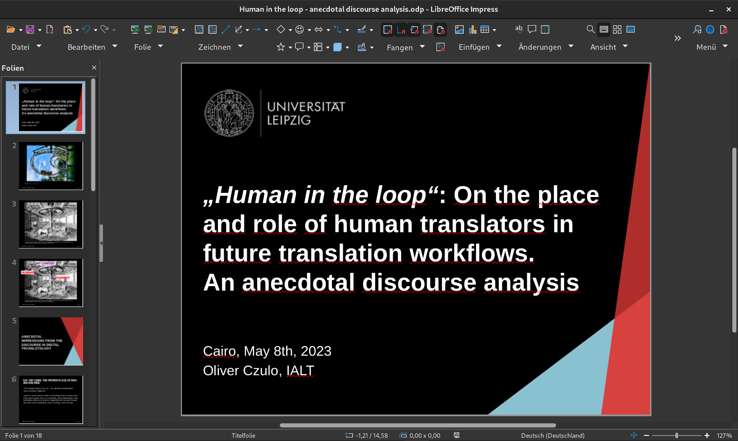Expand the toolbar overflow double chevron
The width and height of the screenshot is (738, 441).
(678, 39)
